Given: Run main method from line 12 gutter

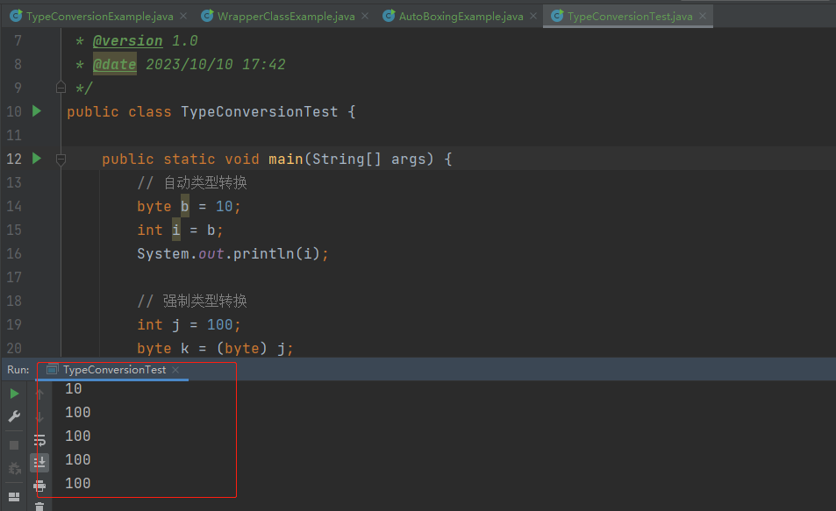Looking at the screenshot, I should coord(37,159).
